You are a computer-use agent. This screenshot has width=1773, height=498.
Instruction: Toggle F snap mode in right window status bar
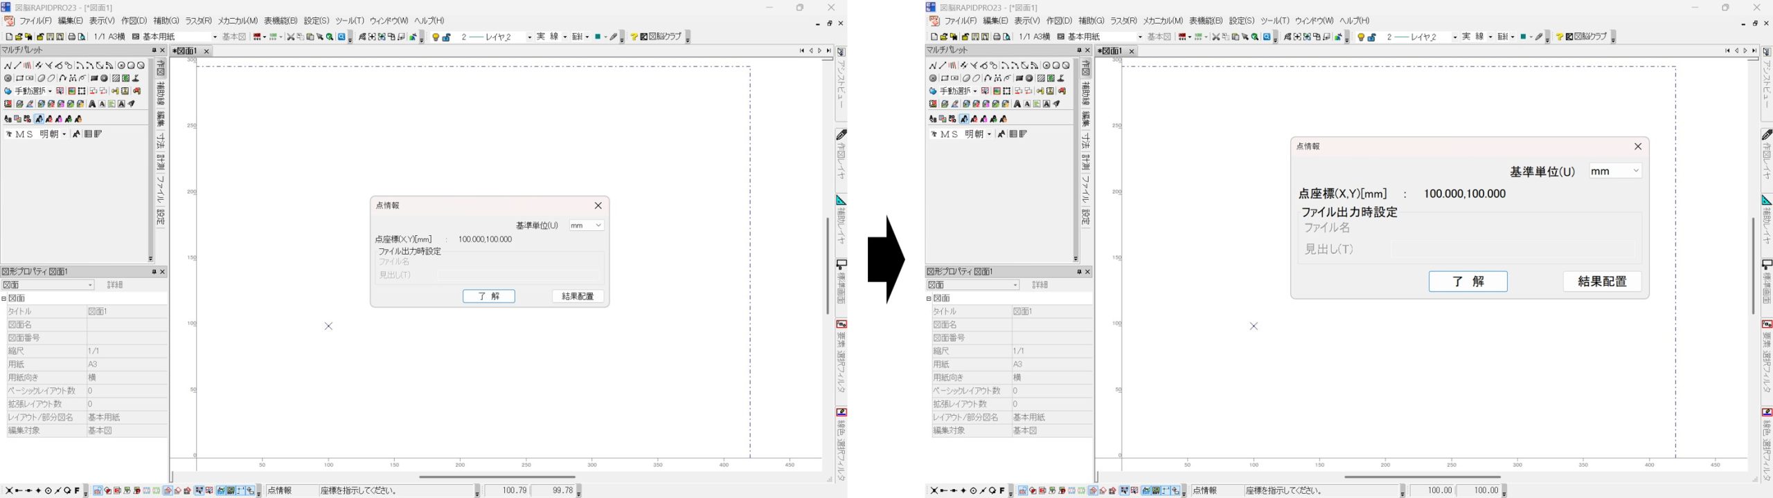pyautogui.click(x=1002, y=491)
